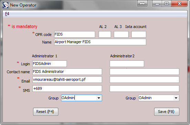Click the Administrator2 Email field
The width and height of the screenshot is (190, 125).
(144, 80)
